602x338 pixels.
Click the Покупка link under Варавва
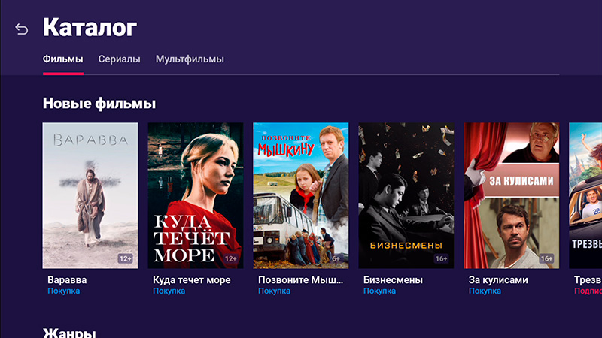pyautogui.click(x=64, y=291)
